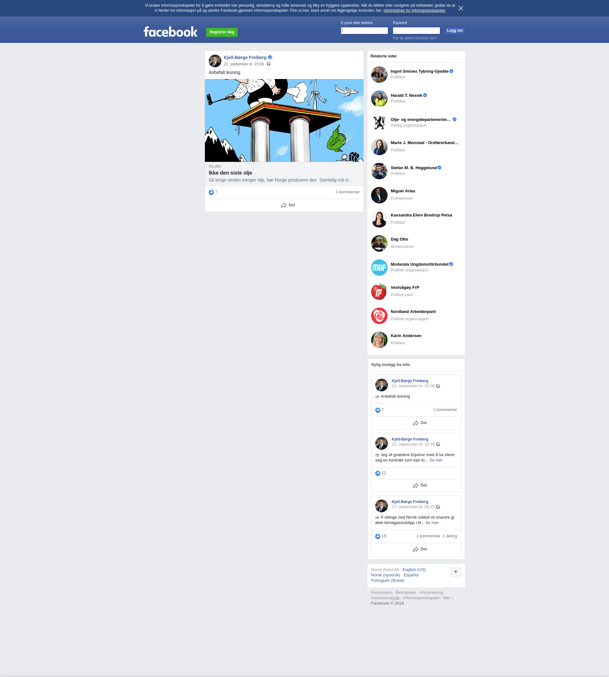Close the cookie notice banner
The height and width of the screenshot is (677, 609).
[461, 8]
